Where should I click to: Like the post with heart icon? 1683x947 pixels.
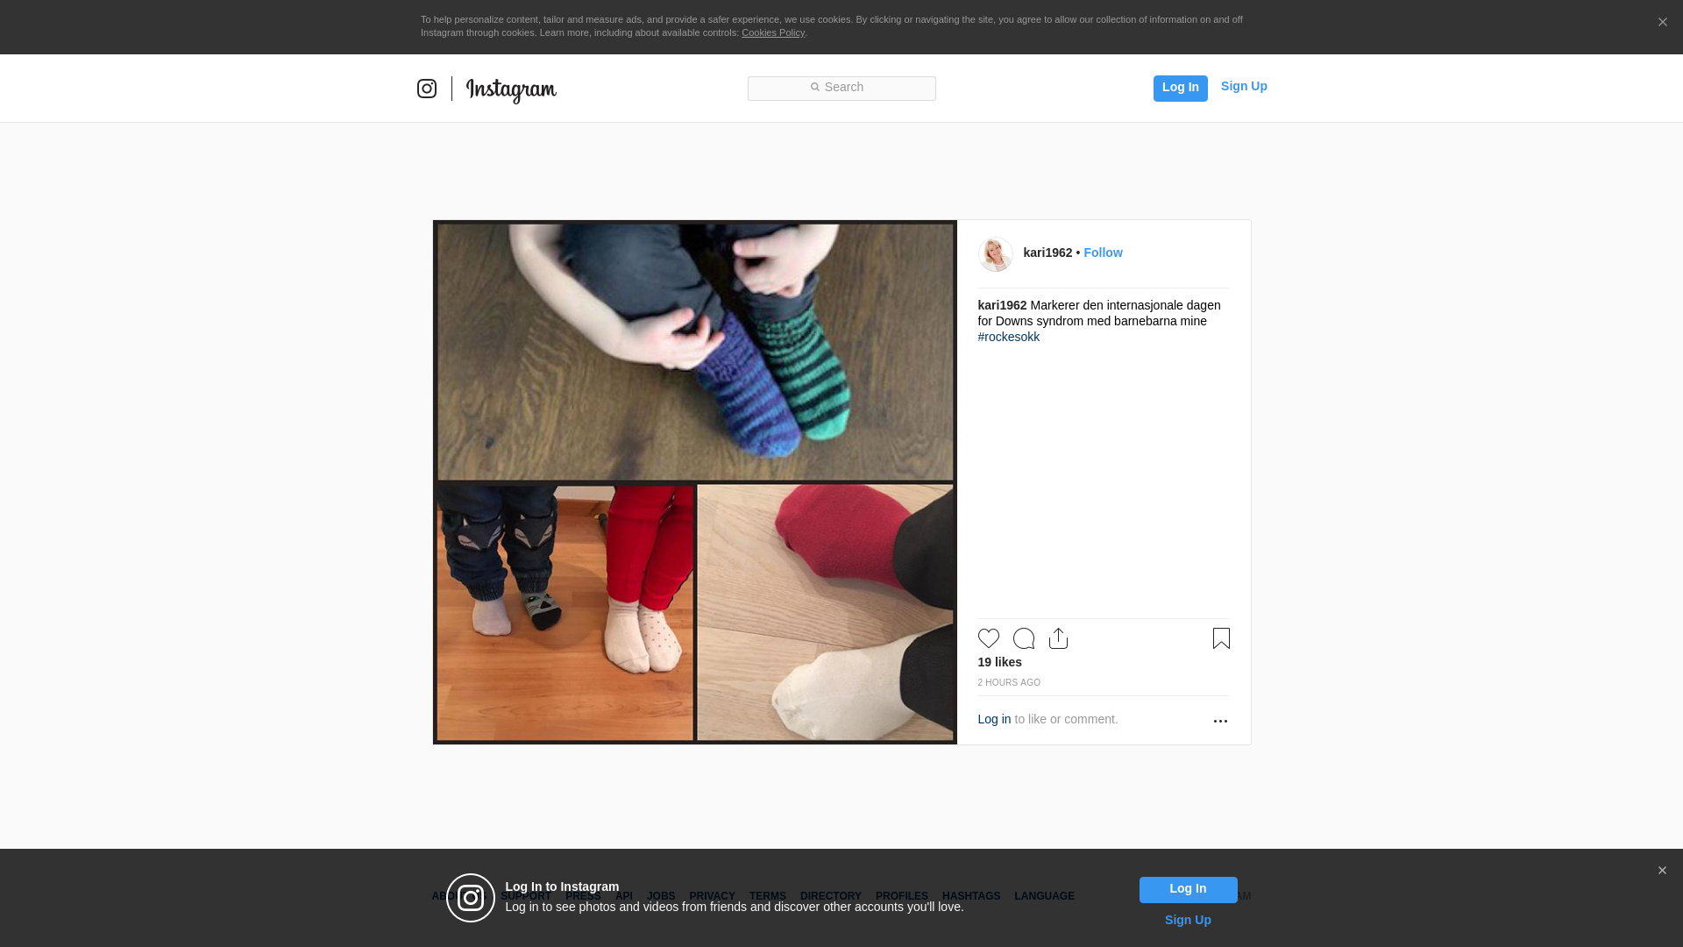989,638
